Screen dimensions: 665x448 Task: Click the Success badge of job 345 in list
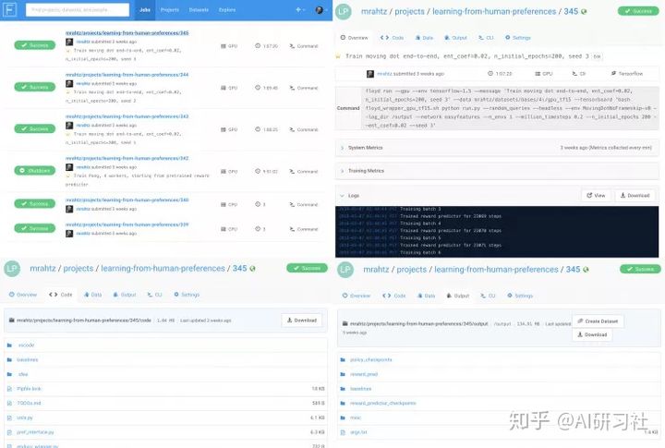(x=35, y=45)
